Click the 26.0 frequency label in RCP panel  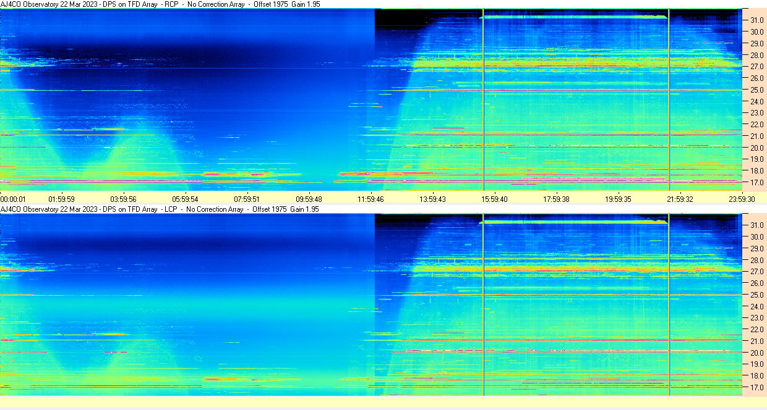(x=757, y=78)
